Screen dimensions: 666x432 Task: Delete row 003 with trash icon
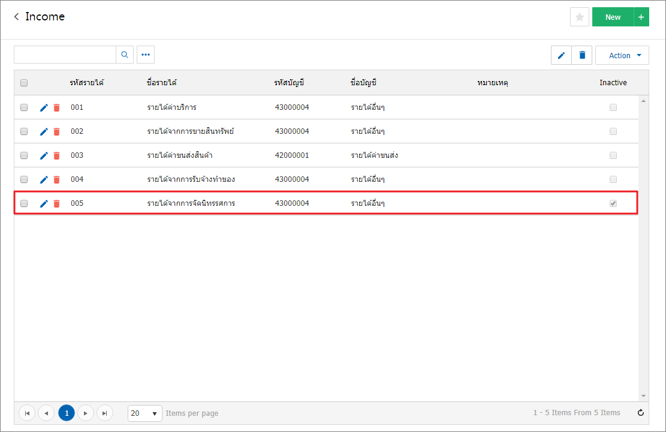pyautogui.click(x=56, y=155)
